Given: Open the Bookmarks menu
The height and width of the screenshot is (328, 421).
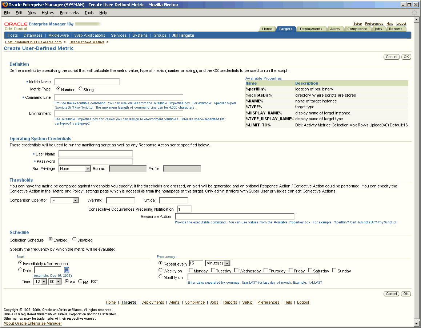Looking at the screenshot, I should tap(69, 13).
